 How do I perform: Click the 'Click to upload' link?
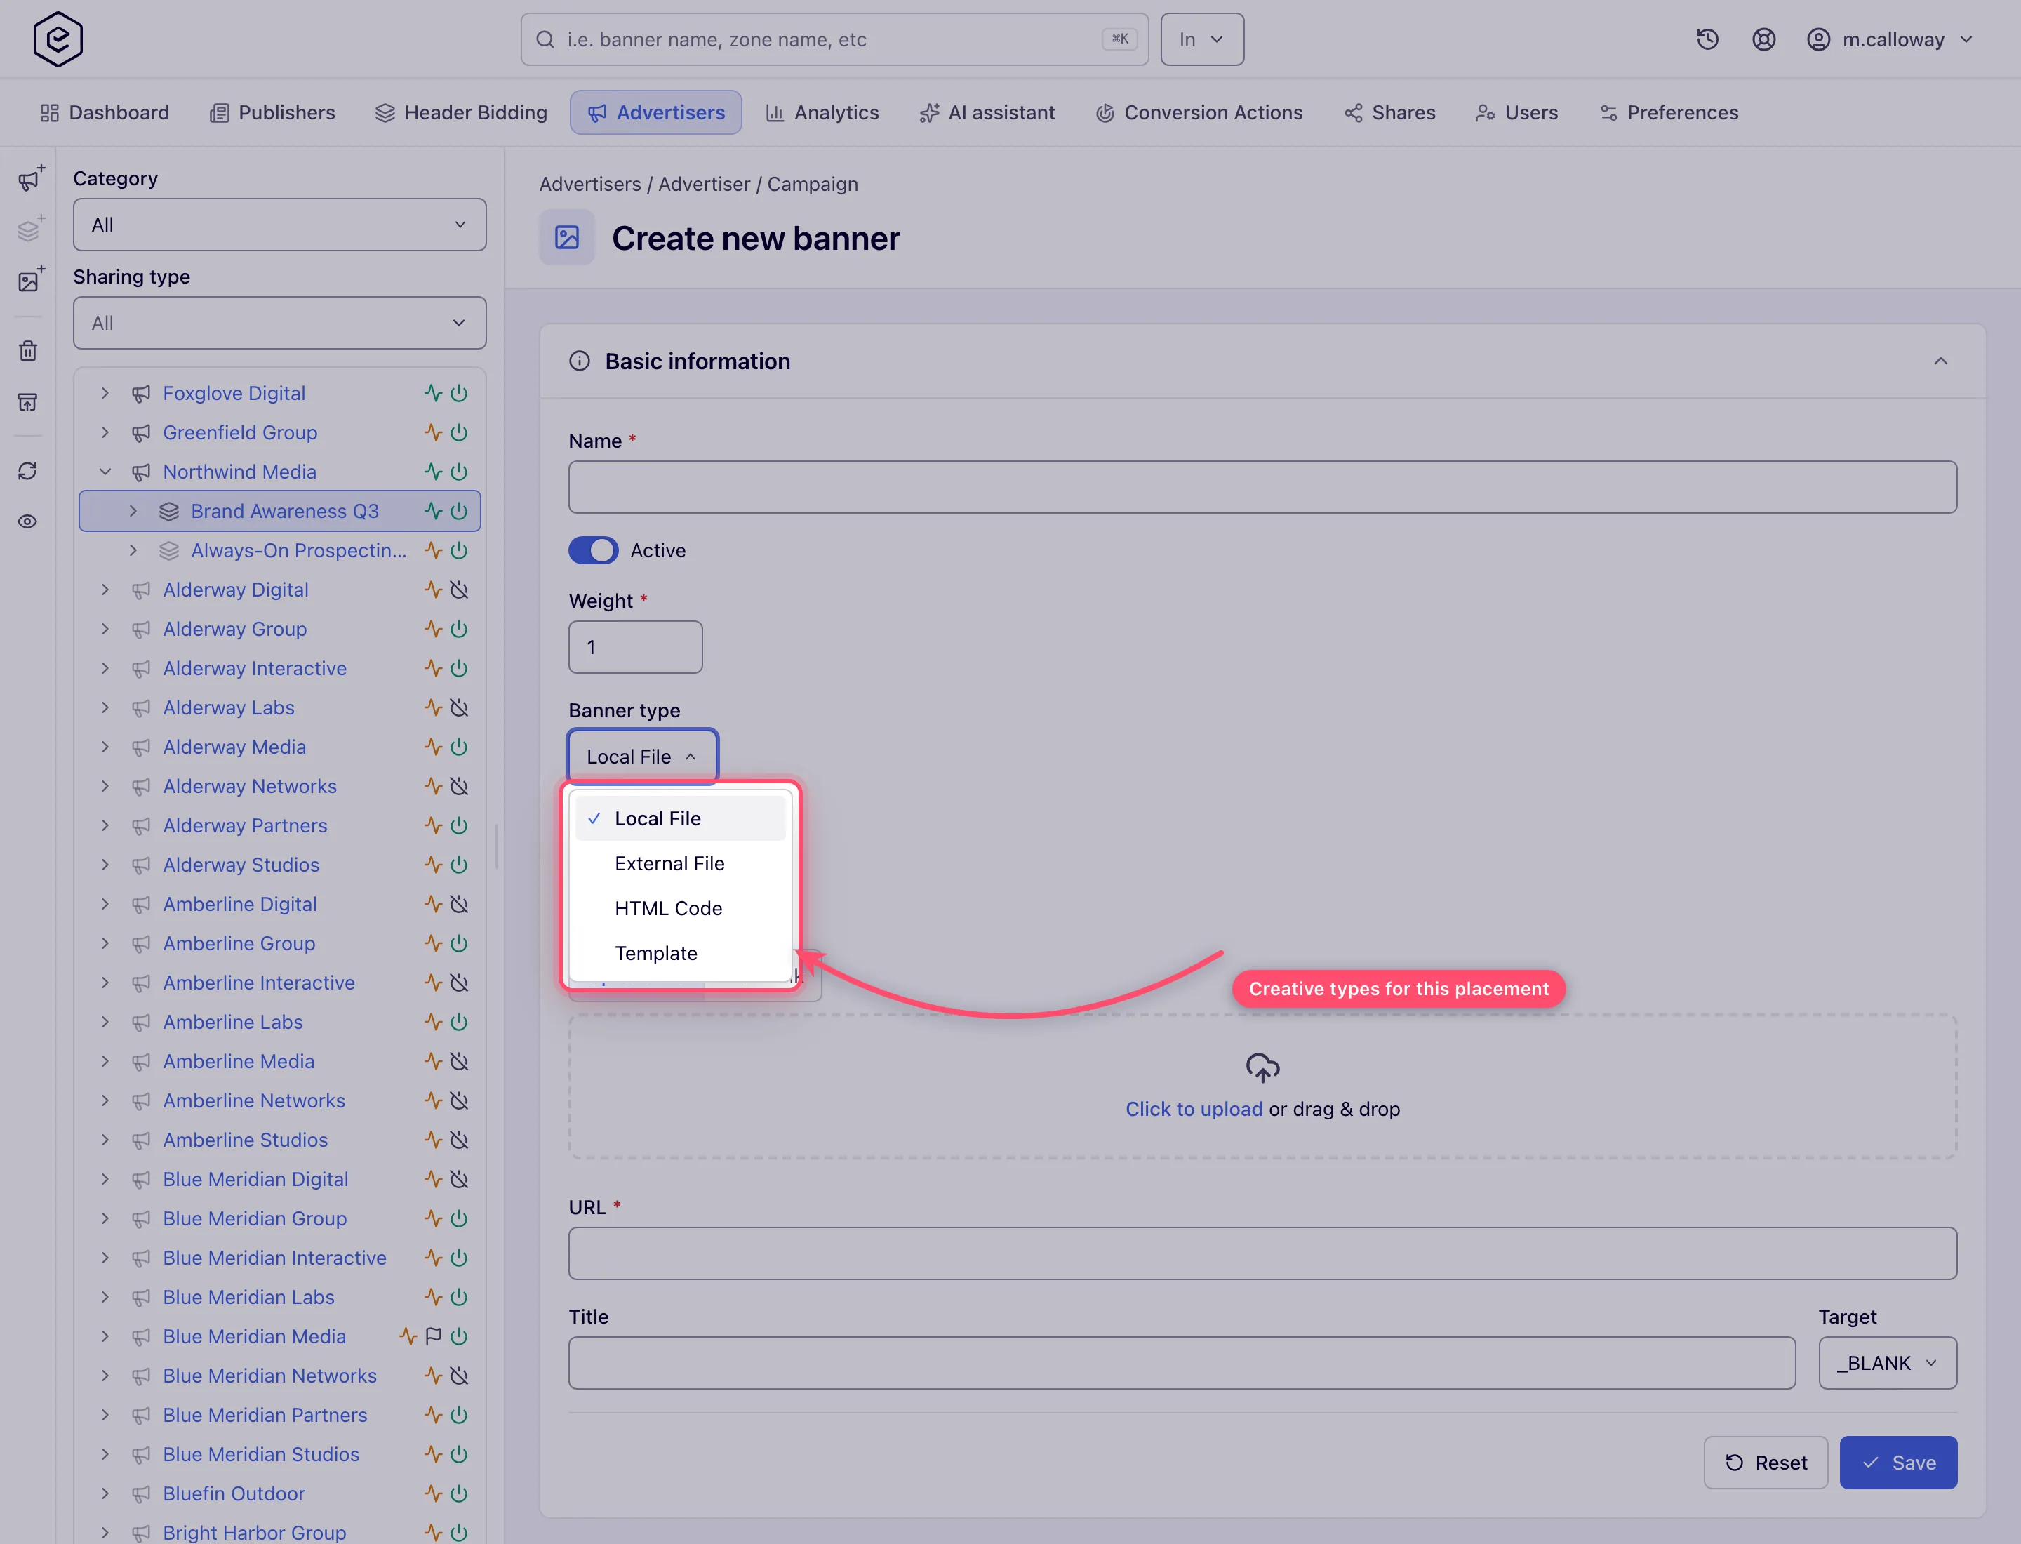pos(1194,1110)
